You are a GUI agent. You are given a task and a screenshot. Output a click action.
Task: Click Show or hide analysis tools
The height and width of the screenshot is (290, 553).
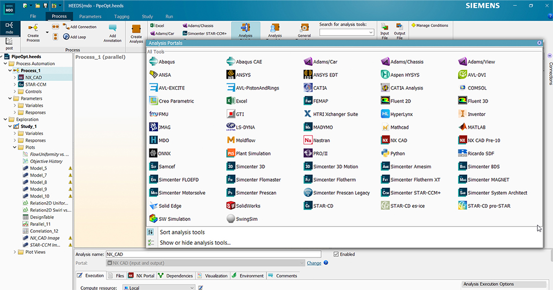(195, 242)
